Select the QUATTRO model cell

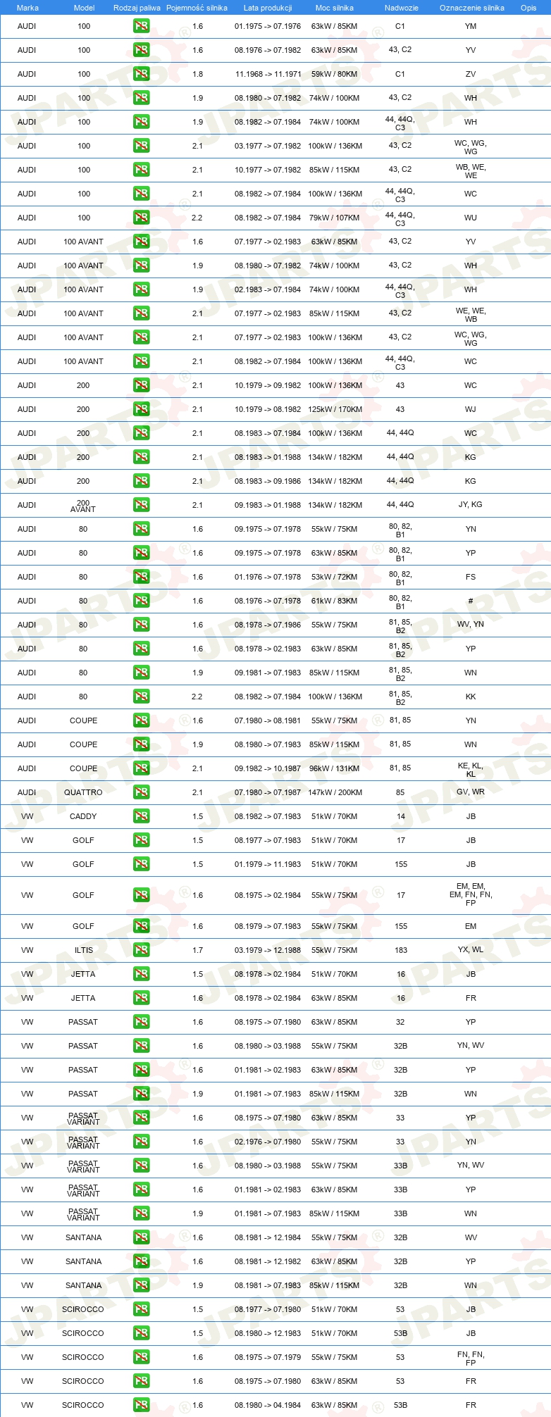point(83,792)
